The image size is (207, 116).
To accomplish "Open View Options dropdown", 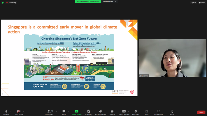I will click(110, 1).
